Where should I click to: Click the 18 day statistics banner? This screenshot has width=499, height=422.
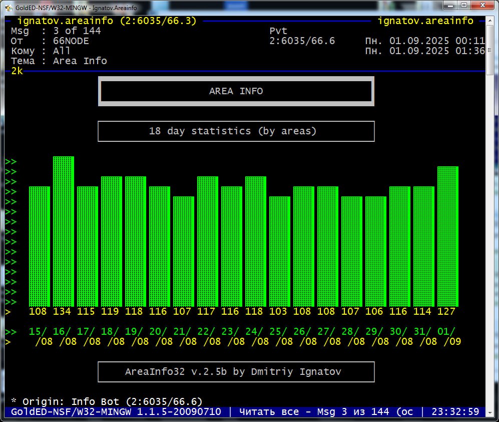pyautogui.click(x=236, y=131)
